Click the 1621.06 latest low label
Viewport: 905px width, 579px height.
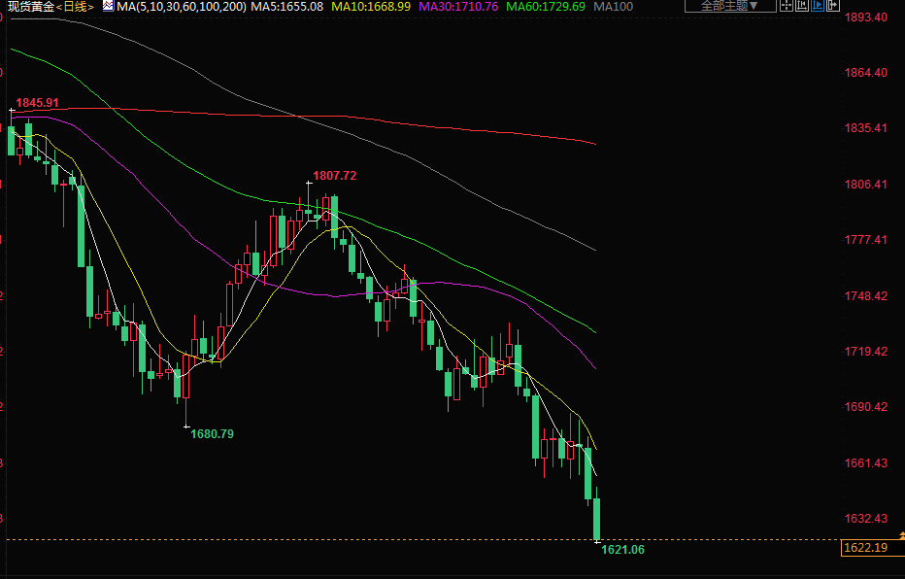tap(622, 550)
